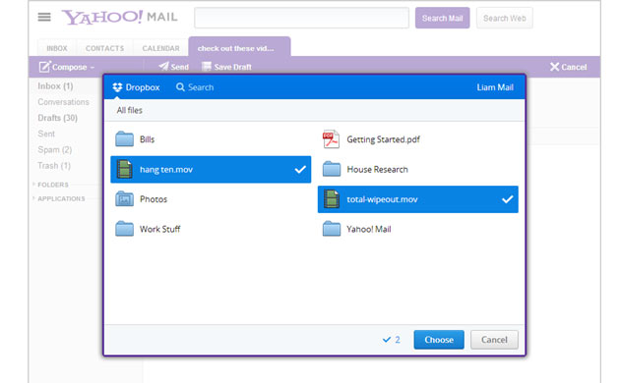Open the hamburger menu icon

[44, 17]
